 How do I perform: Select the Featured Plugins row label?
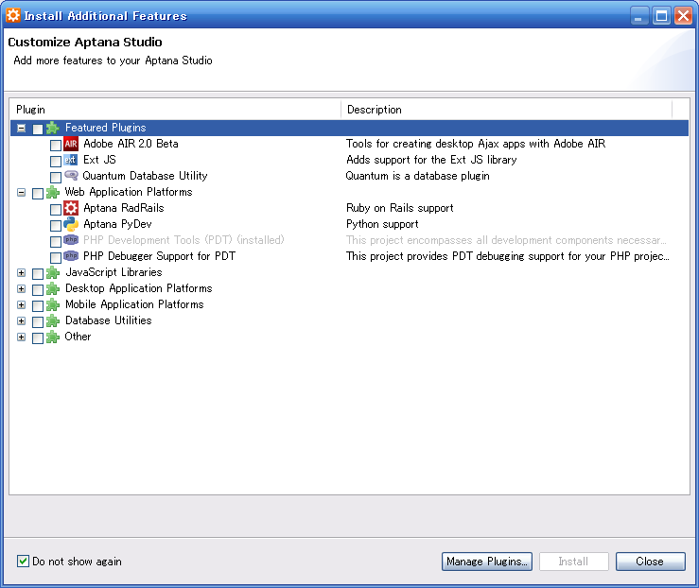(106, 128)
